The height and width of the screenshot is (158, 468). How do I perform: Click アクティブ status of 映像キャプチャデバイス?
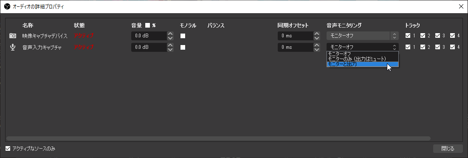click(x=84, y=36)
